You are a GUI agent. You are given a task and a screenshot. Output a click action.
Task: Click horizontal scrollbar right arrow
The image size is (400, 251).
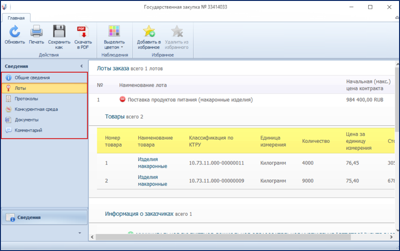pyautogui.click(x=391, y=237)
